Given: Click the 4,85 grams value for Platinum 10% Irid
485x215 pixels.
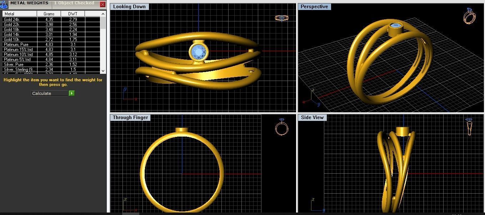Looking at the screenshot, I should click(x=49, y=55).
